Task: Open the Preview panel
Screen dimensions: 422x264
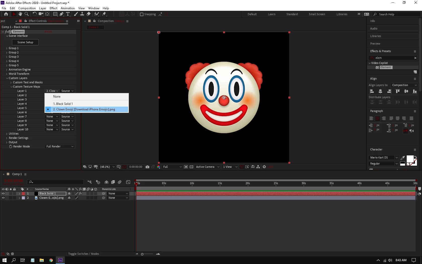Action: pyautogui.click(x=375, y=44)
